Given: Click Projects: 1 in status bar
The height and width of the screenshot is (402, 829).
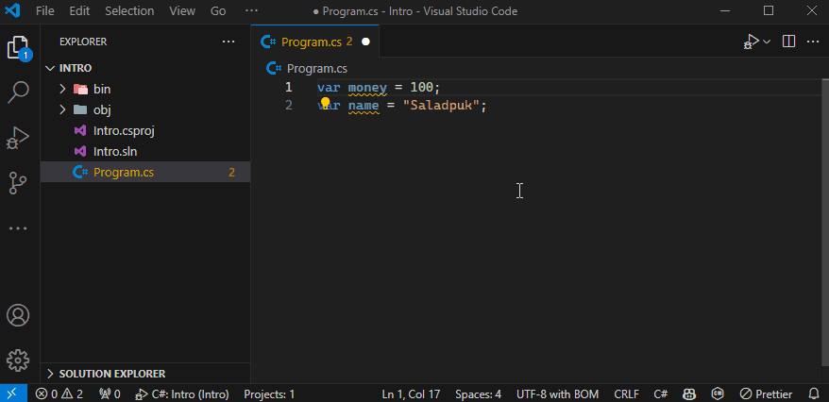Looking at the screenshot, I should pos(269,394).
